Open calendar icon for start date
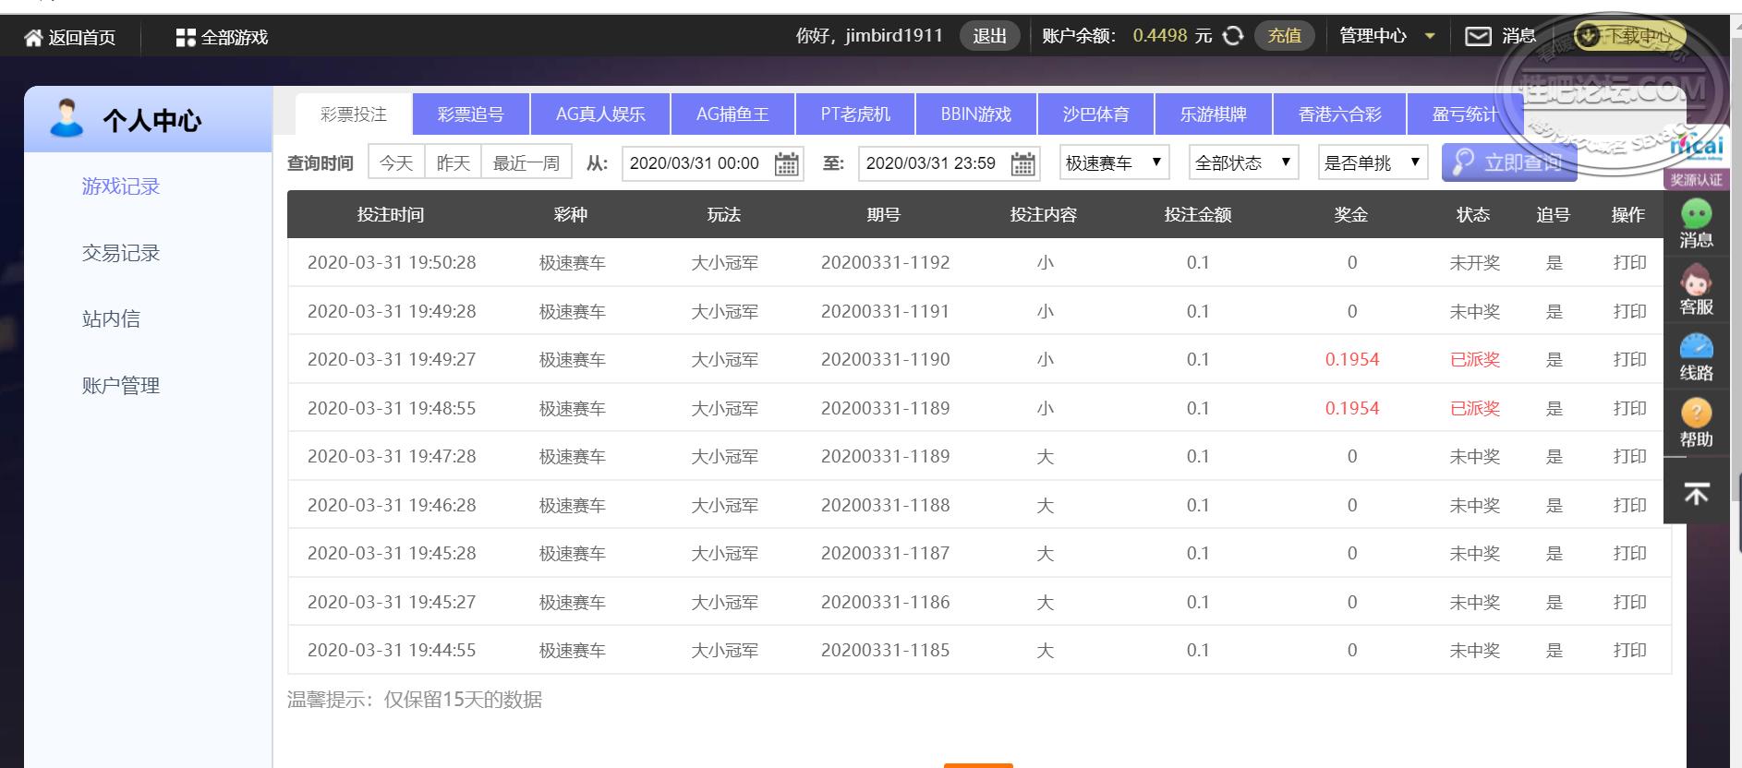Screen dimensions: 1742x768 pos(786,163)
